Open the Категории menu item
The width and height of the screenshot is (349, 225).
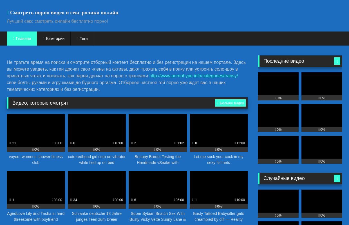pos(54,39)
